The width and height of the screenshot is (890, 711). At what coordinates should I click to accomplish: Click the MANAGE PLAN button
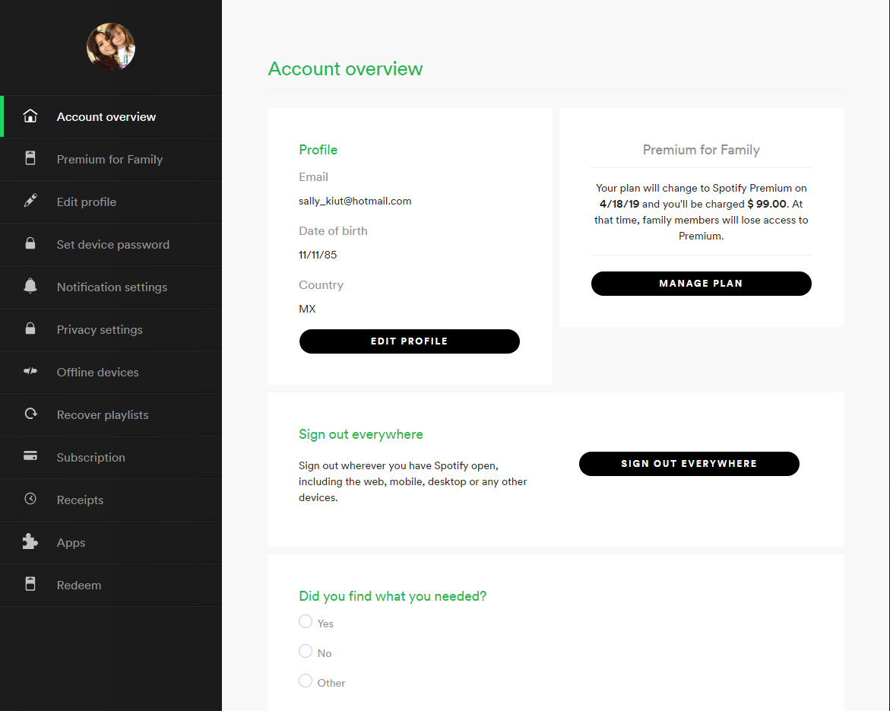[x=701, y=284]
